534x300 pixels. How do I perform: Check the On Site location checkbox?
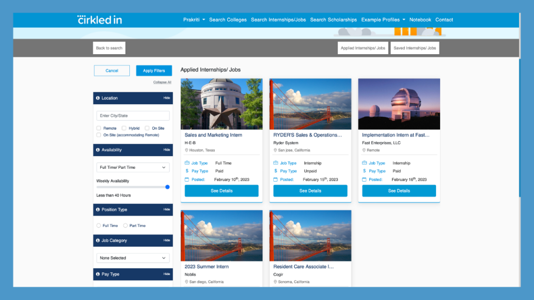[x=147, y=128]
